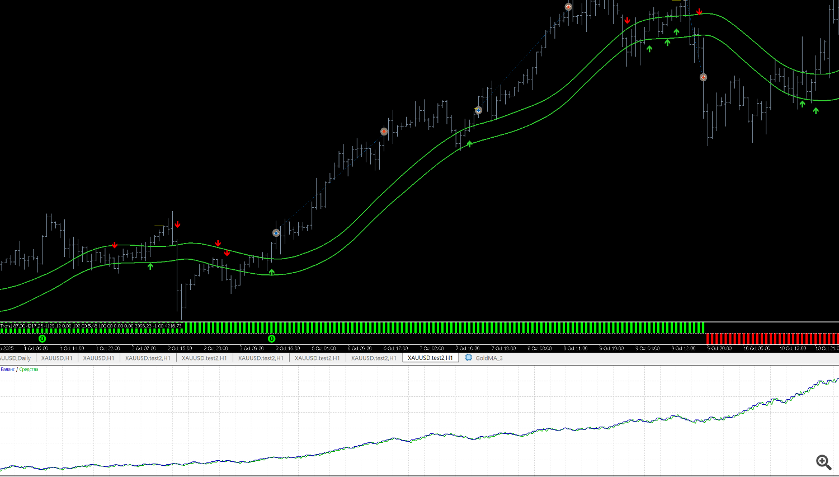The height and width of the screenshot is (477, 839).
Task: Click the '1 Oct 14:00' time label
Action: click(72, 349)
